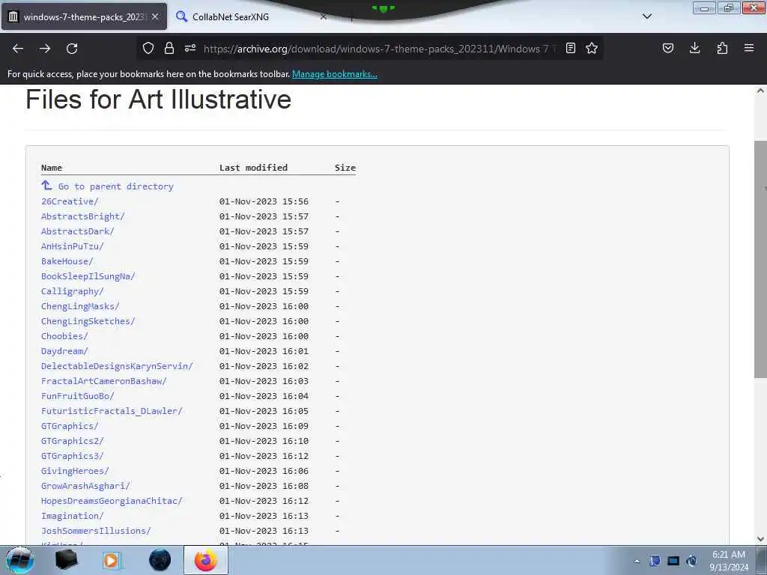Click the Last modified column header
Image resolution: width=767 pixels, height=575 pixels.
[x=253, y=168]
